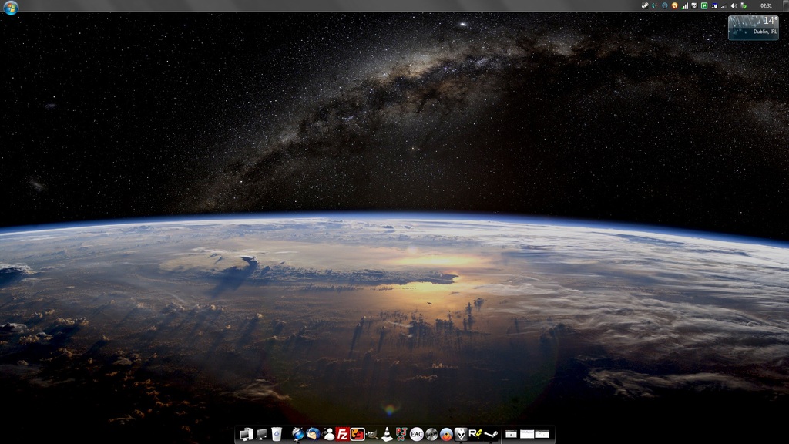Open the Windows Start orb
Image resolution: width=789 pixels, height=444 pixels.
pyautogui.click(x=11, y=7)
